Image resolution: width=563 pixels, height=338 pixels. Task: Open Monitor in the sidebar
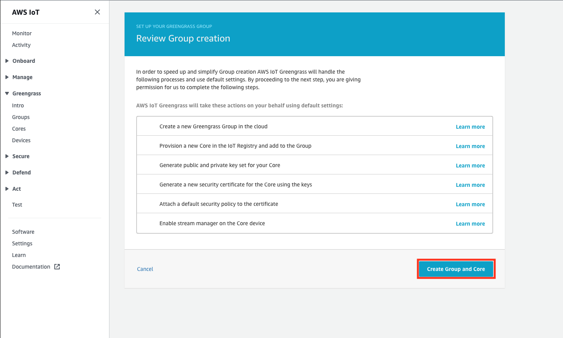tap(22, 33)
